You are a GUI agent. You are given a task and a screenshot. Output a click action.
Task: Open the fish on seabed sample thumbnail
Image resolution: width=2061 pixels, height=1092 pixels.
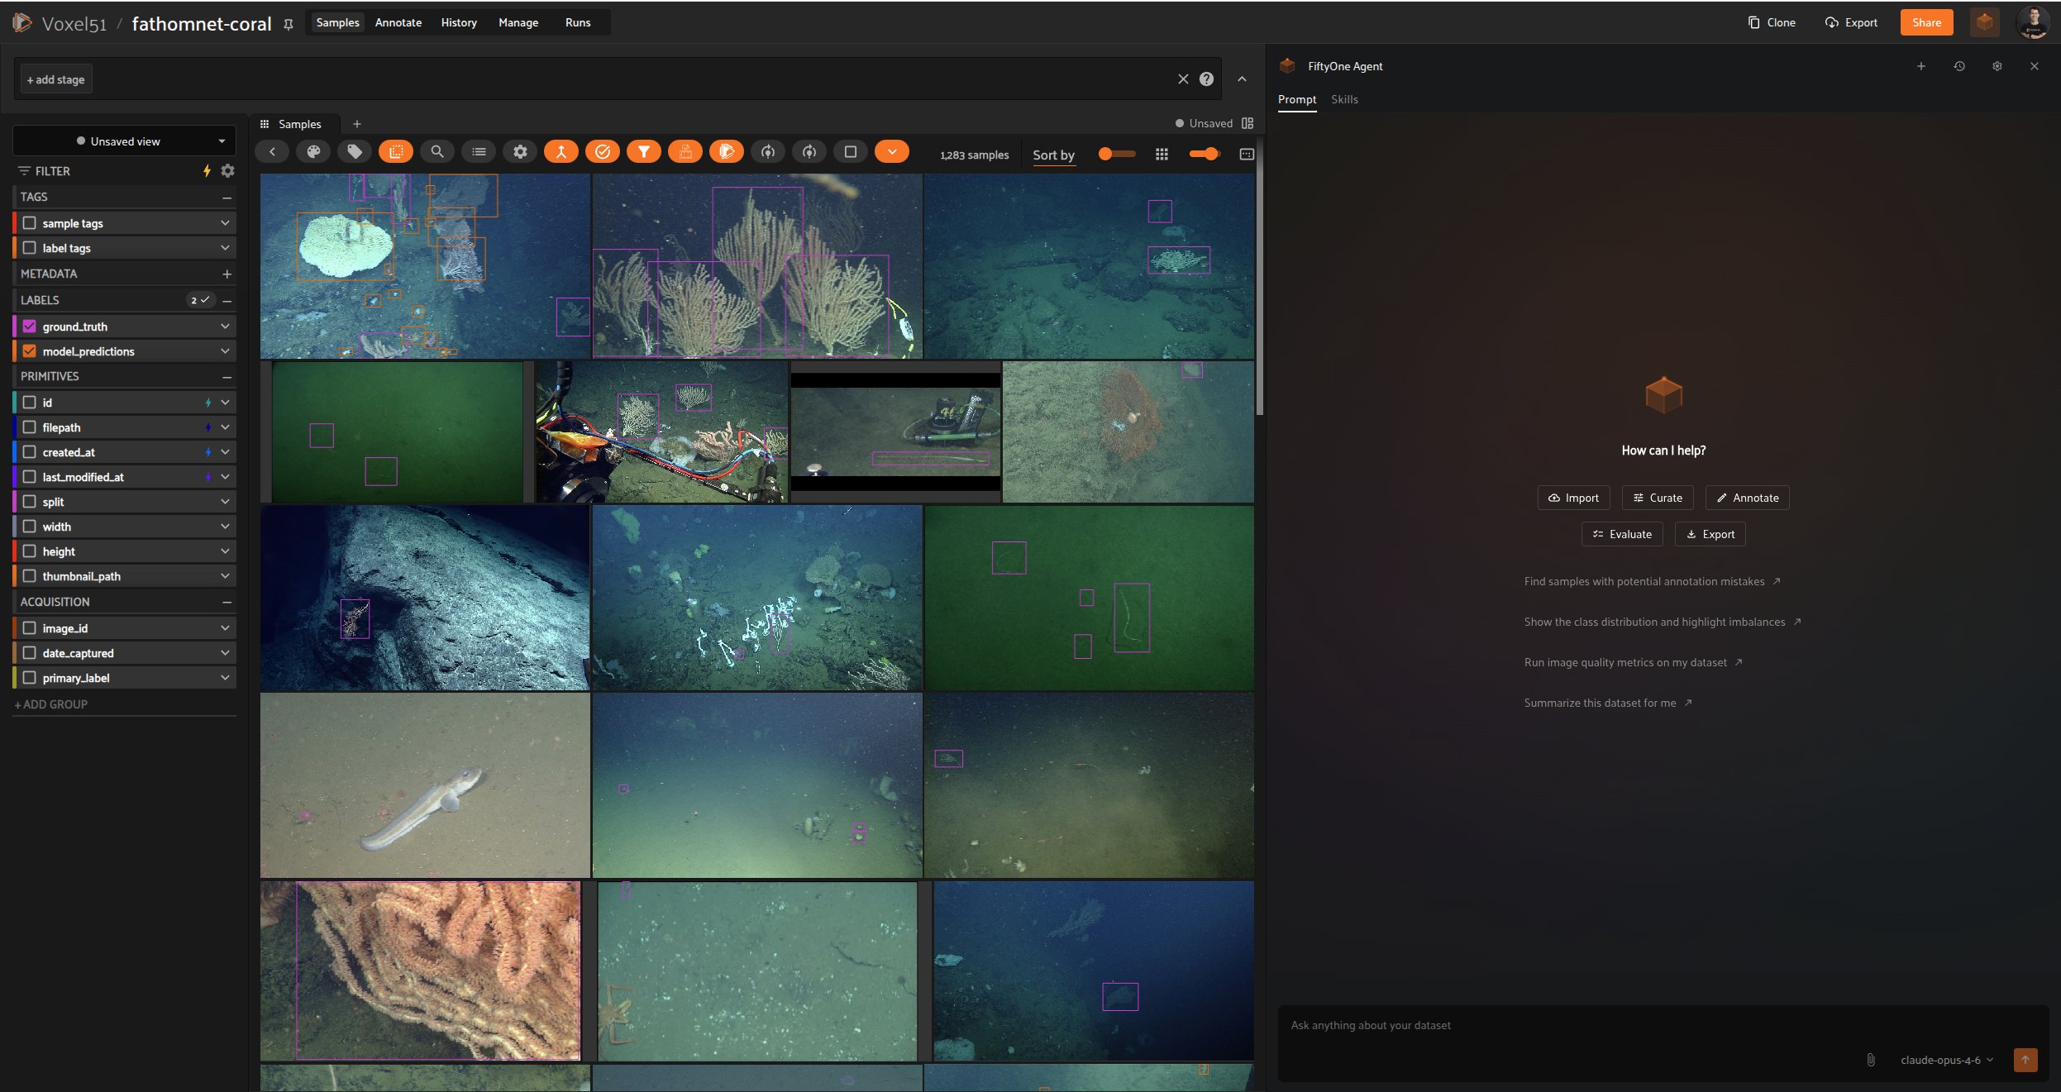click(425, 785)
